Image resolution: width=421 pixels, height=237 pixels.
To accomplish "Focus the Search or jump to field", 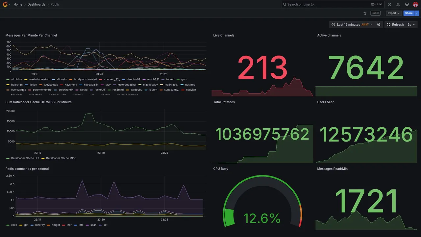I will click(333, 4).
